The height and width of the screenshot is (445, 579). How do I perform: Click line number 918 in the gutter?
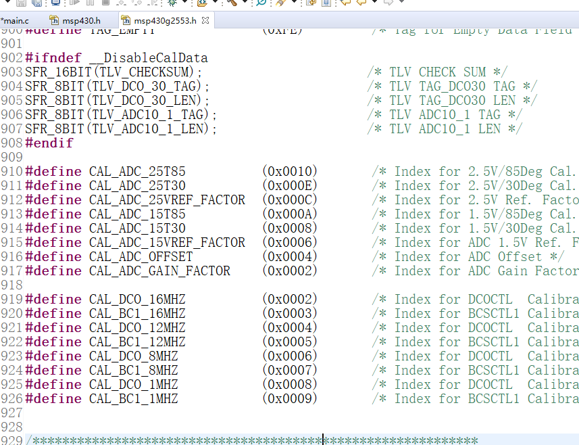pos(11,285)
